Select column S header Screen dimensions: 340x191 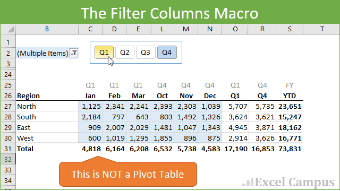tap(290, 29)
